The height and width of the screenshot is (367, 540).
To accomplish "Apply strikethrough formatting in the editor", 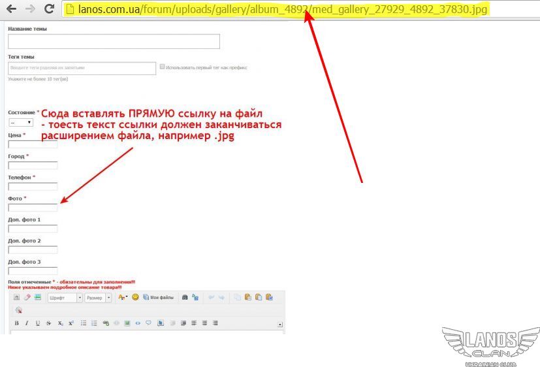I will coord(48,323).
